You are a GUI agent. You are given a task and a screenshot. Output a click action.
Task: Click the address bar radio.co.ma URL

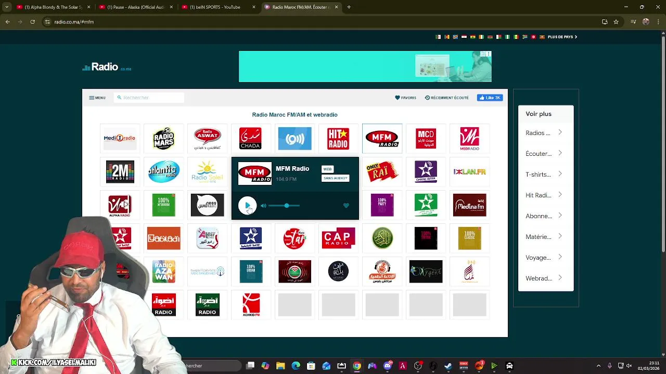coord(74,22)
